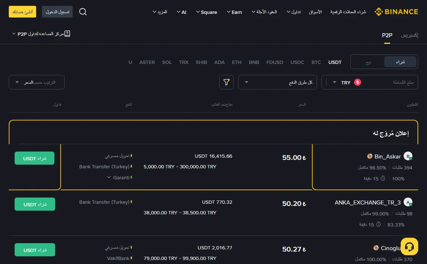Select the ASTER coin tab
Viewport: 427px width, 264px height.
pyautogui.click(x=147, y=62)
